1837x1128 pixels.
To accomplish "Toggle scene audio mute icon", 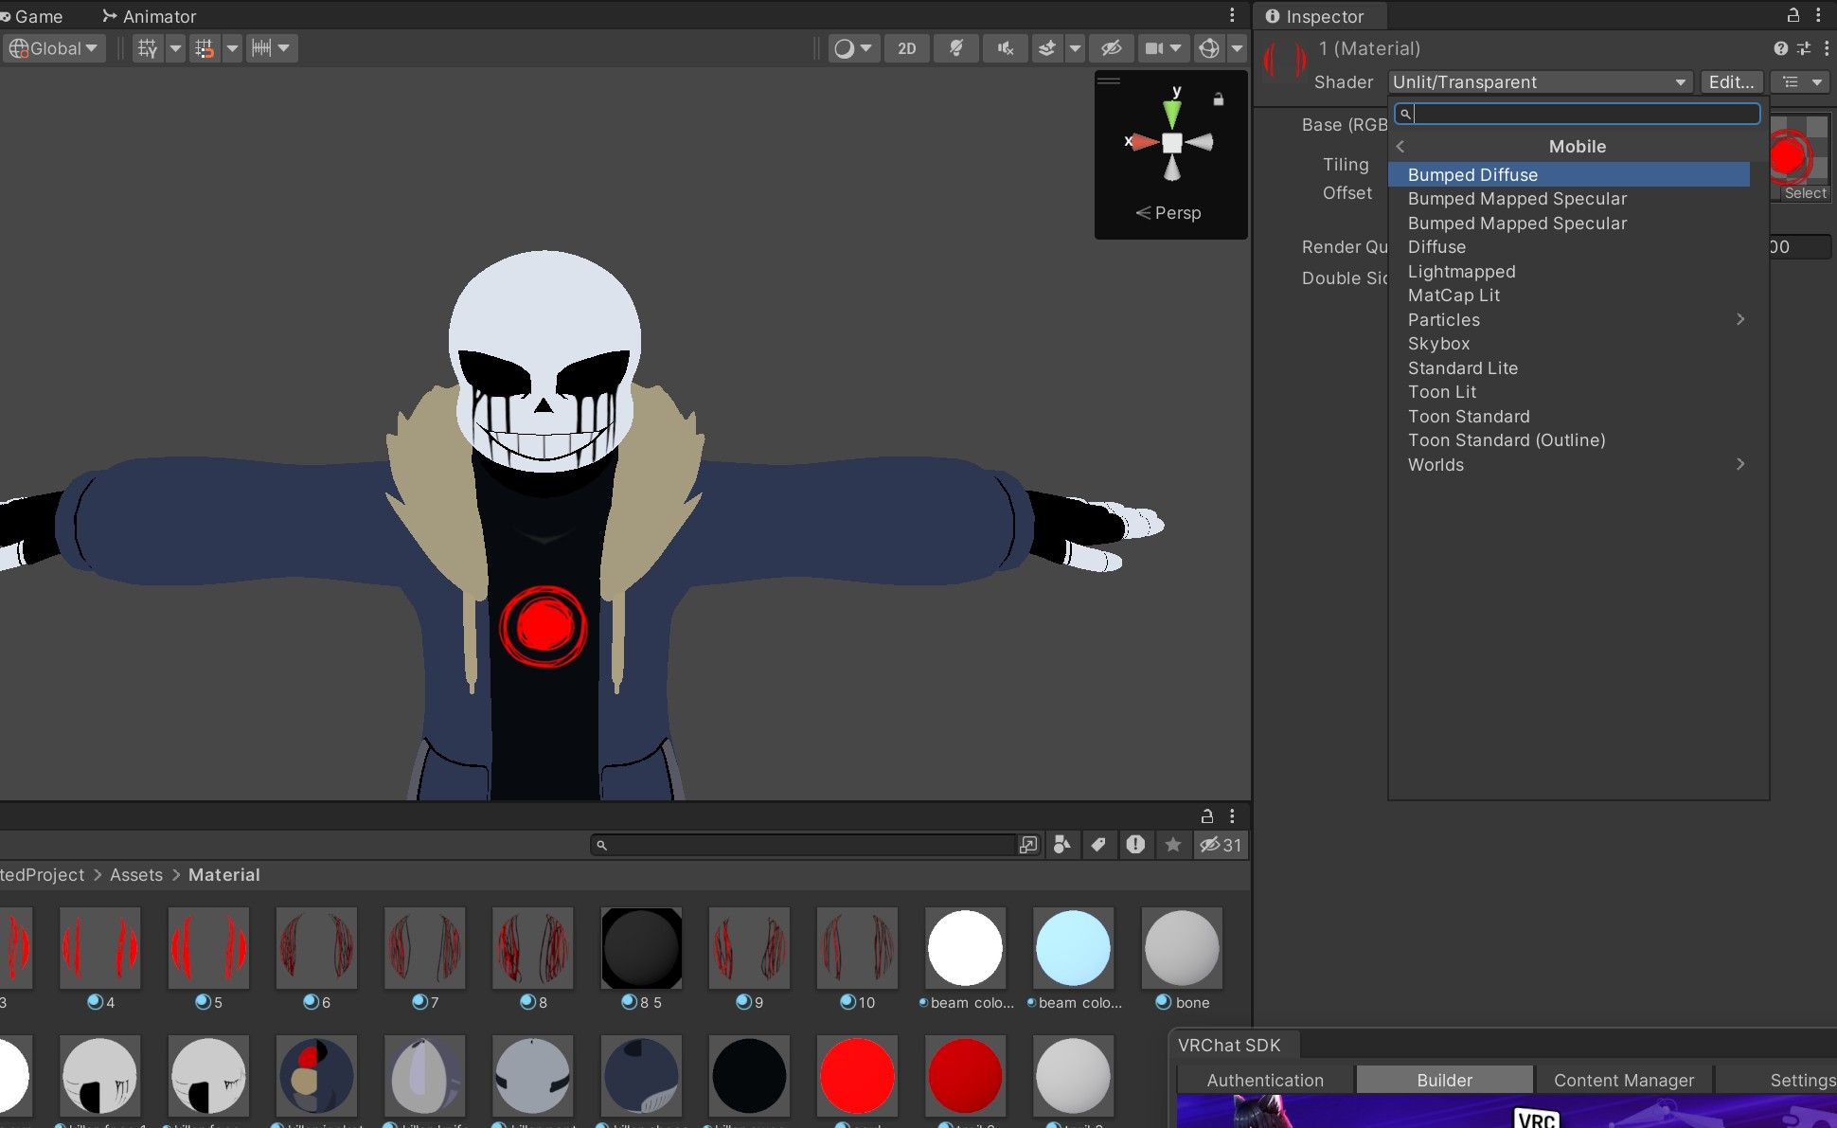I will tap(1005, 48).
